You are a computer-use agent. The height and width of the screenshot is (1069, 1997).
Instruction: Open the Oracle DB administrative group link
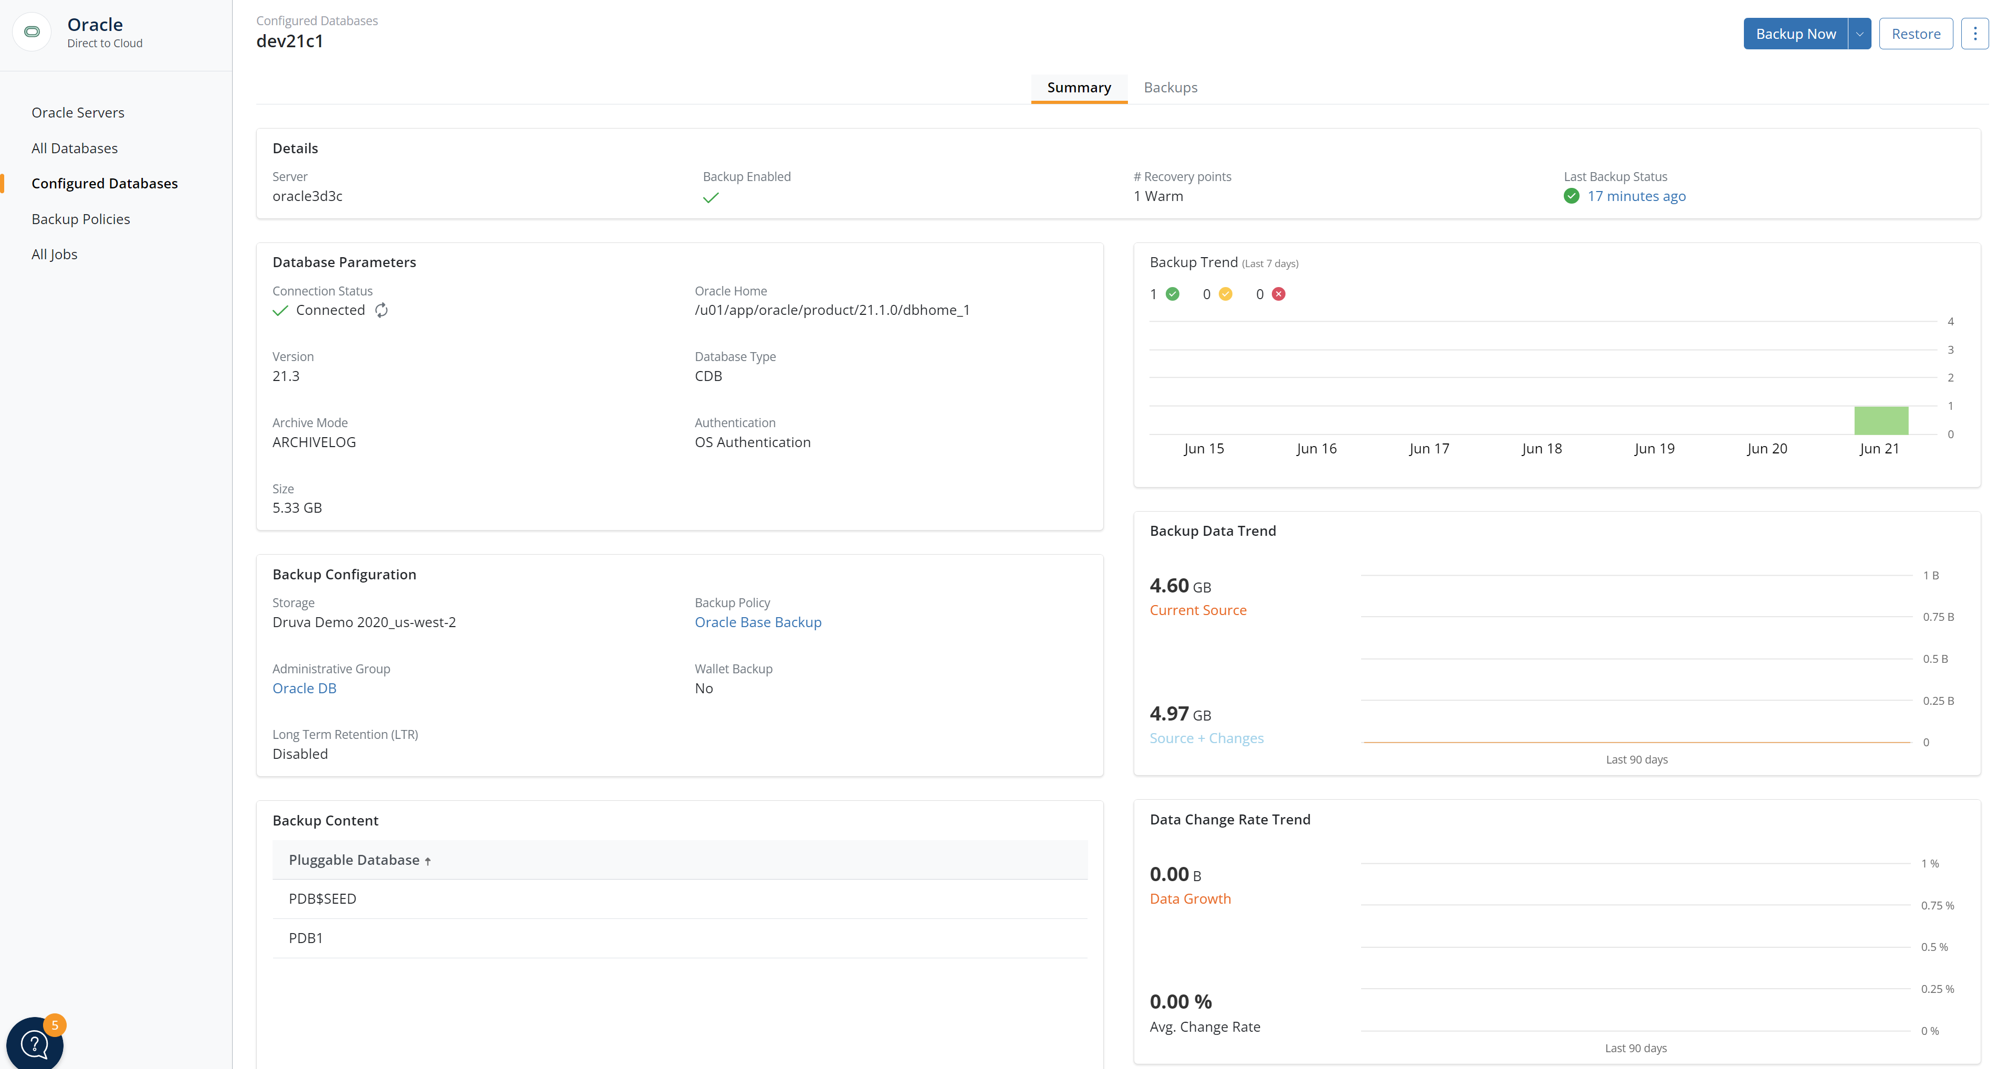click(x=305, y=688)
